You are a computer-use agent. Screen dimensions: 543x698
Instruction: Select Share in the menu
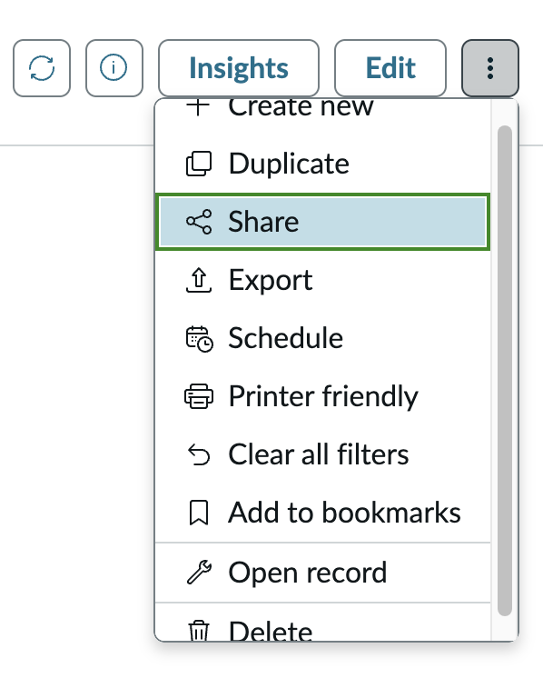pos(323,222)
